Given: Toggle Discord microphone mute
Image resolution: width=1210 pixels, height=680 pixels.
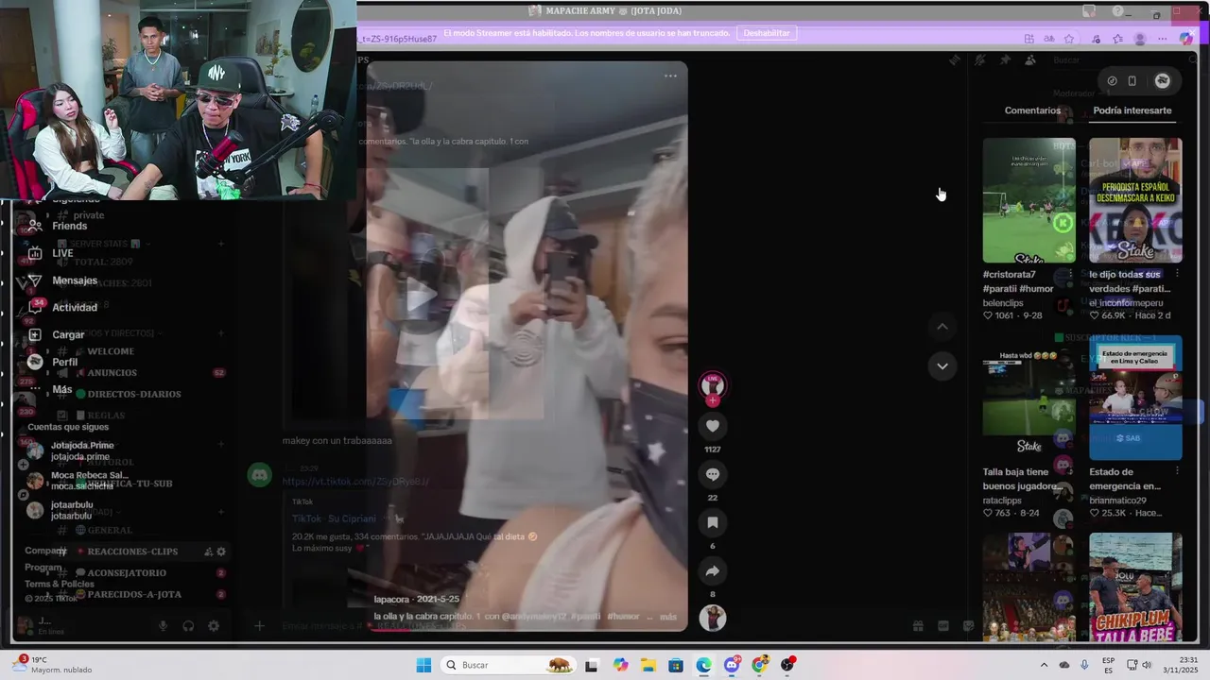Looking at the screenshot, I should pyautogui.click(x=164, y=626).
